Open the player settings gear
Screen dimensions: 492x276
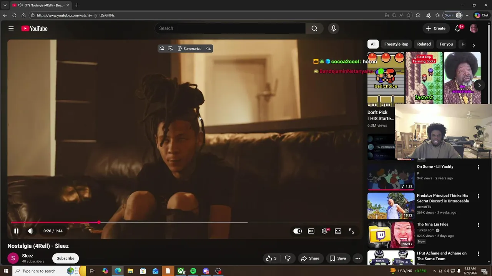point(325,231)
